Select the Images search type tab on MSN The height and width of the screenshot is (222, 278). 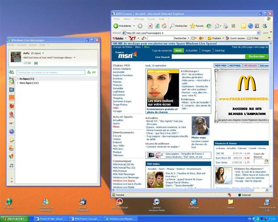(x=206, y=50)
